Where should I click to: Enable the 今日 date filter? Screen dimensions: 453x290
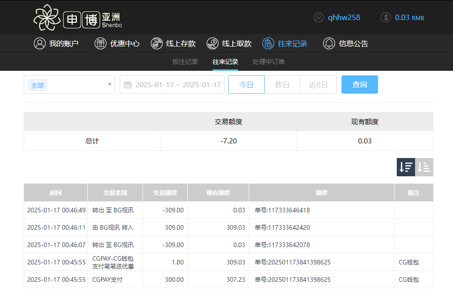click(x=246, y=84)
